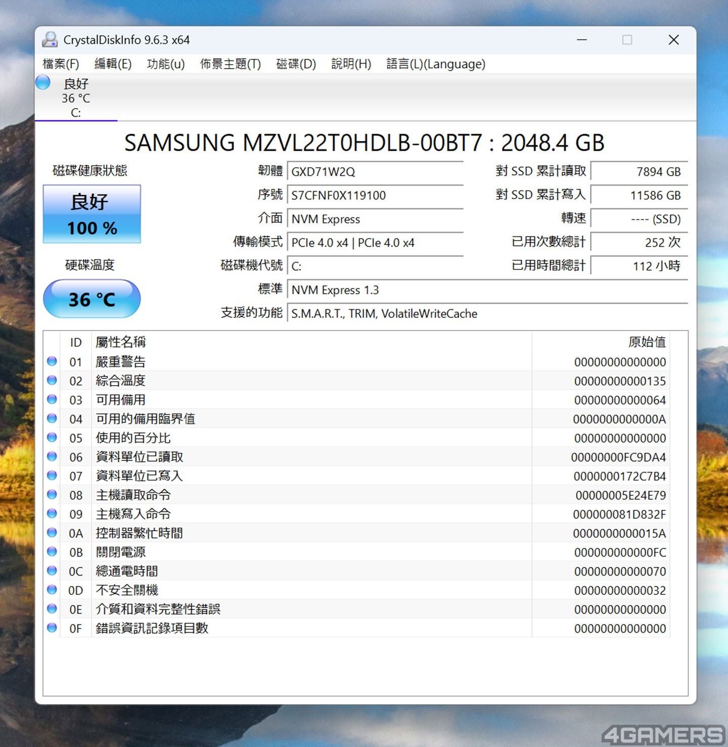Select raw value 00000000000064

point(620,400)
